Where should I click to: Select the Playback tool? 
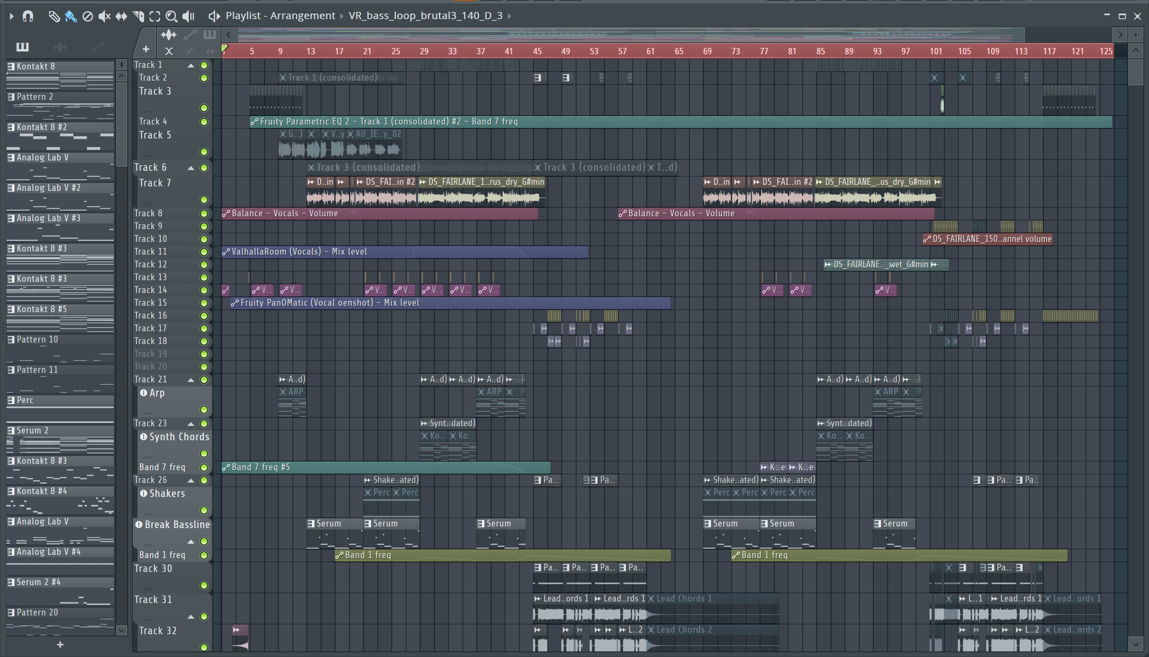click(188, 17)
